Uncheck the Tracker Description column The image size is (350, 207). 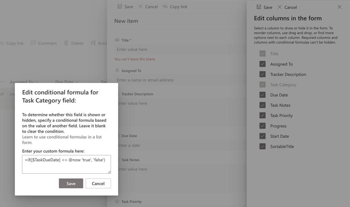pos(263,74)
